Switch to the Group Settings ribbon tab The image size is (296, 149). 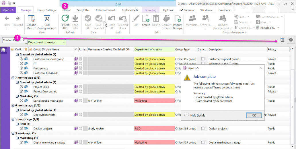click(46, 10)
